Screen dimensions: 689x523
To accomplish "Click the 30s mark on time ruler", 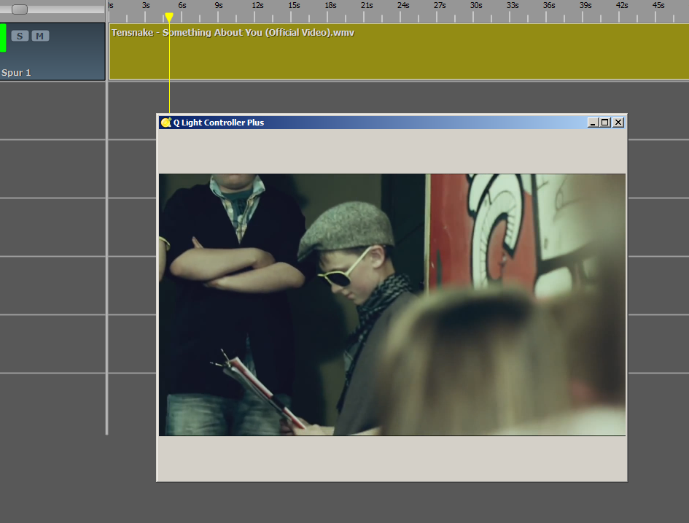I will 476,6.
